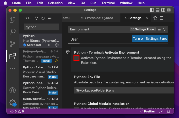The width and height of the screenshot is (179, 118).
Task: Click Python extension manage gear icon
Action: [x=57, y=45]
